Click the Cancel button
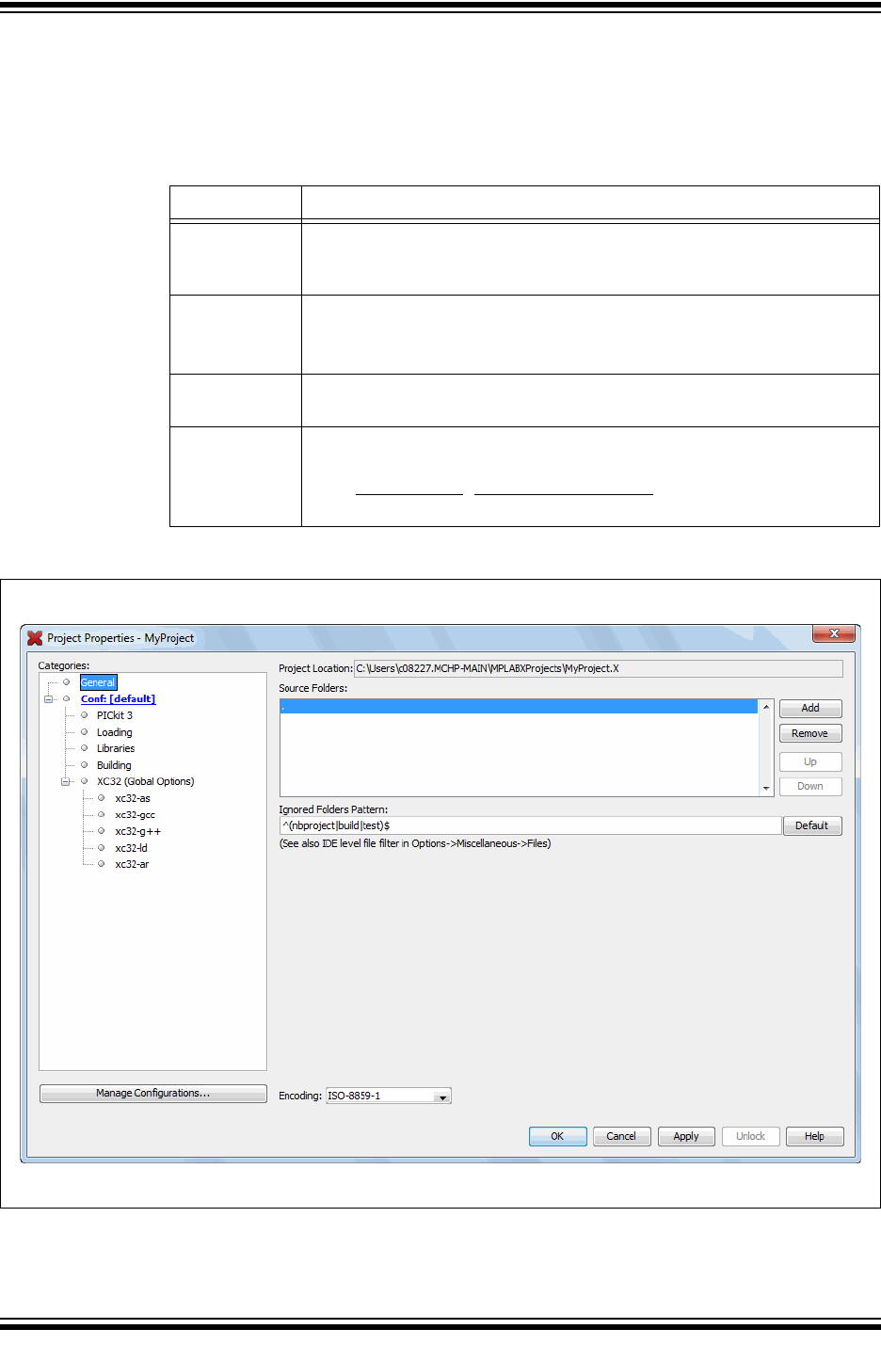The image size is (881, 1345). [x=621, y=1136]
